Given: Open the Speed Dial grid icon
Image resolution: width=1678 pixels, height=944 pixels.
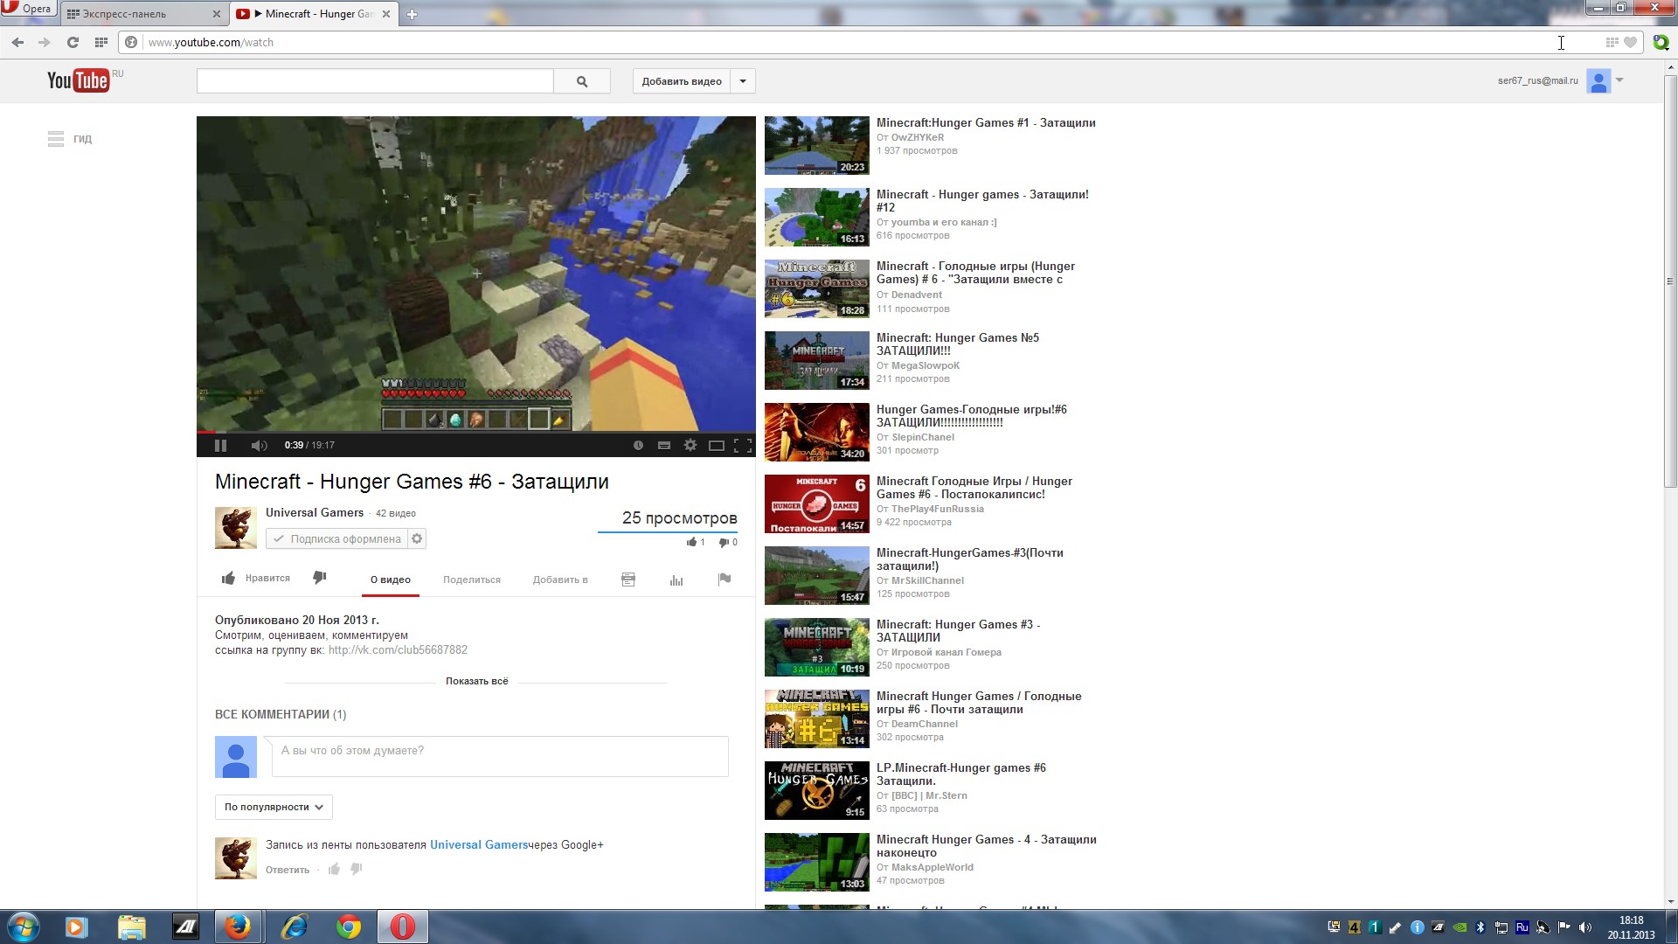Looking at the screenshot, I should [x=101, y=42].
